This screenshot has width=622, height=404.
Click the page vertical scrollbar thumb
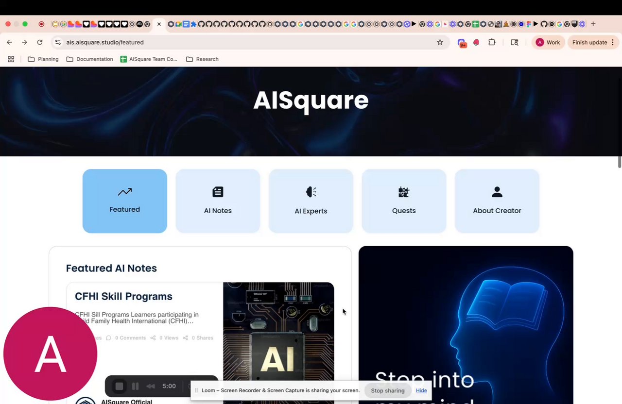[x=620, y=163]
